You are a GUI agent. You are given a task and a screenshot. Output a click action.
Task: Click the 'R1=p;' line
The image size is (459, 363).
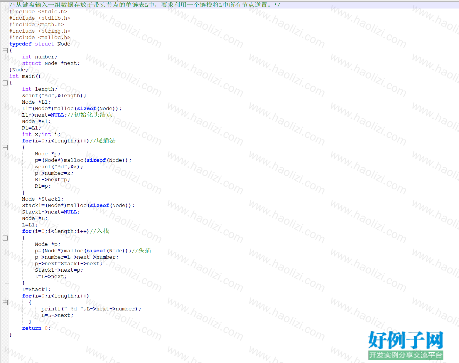click(43, 186)
